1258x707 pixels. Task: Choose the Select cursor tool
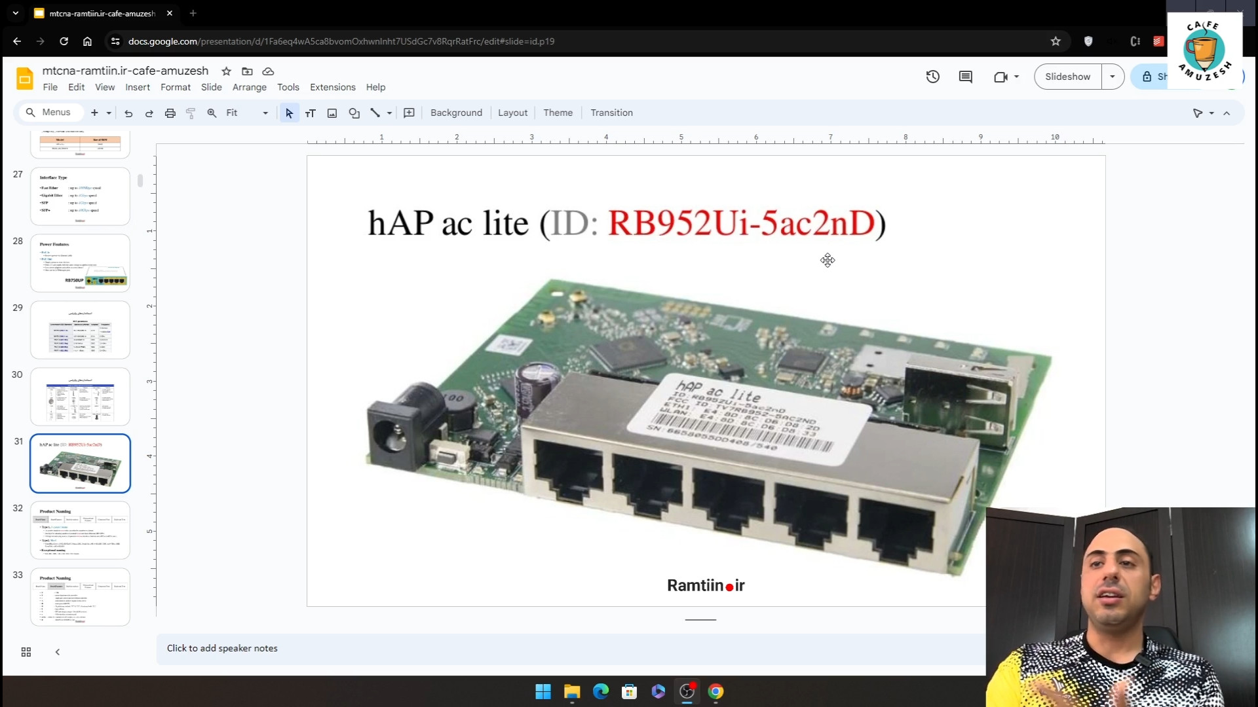(x=289, y=113)
